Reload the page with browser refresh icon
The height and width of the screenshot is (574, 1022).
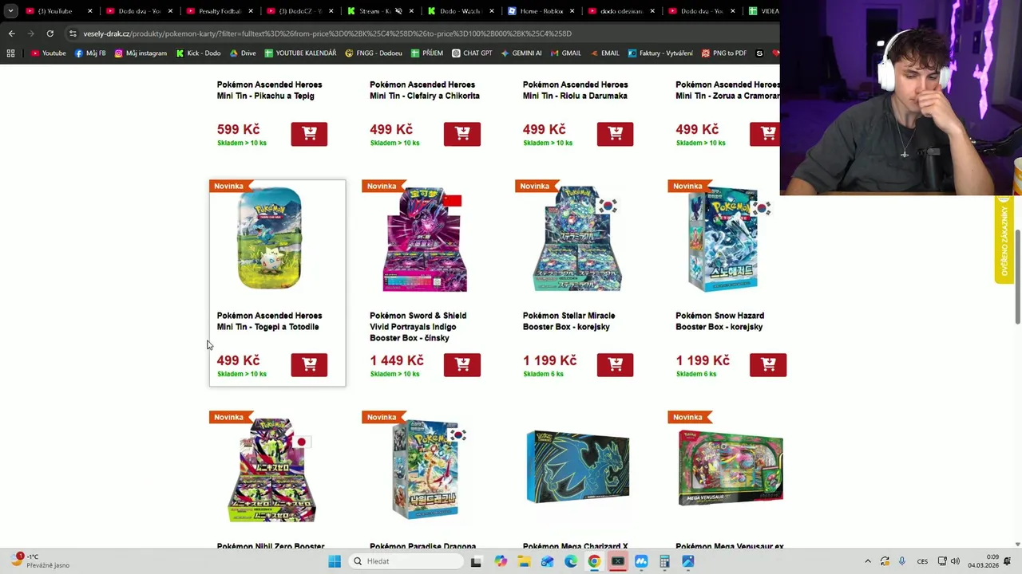pos(50,33)
